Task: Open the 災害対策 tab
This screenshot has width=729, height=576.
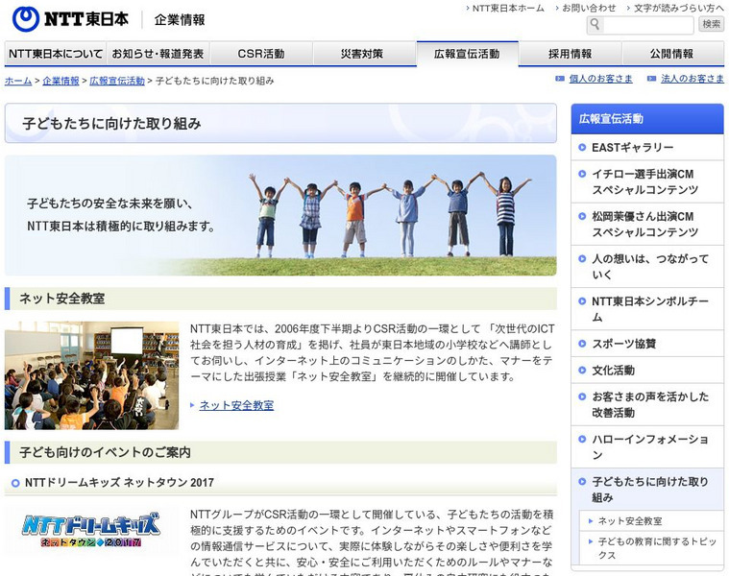Action: [364, 54]
